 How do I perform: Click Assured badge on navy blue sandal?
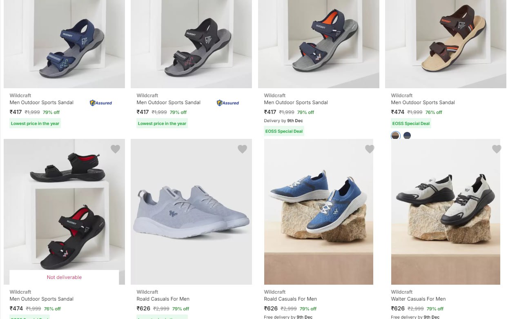(101, 103)
